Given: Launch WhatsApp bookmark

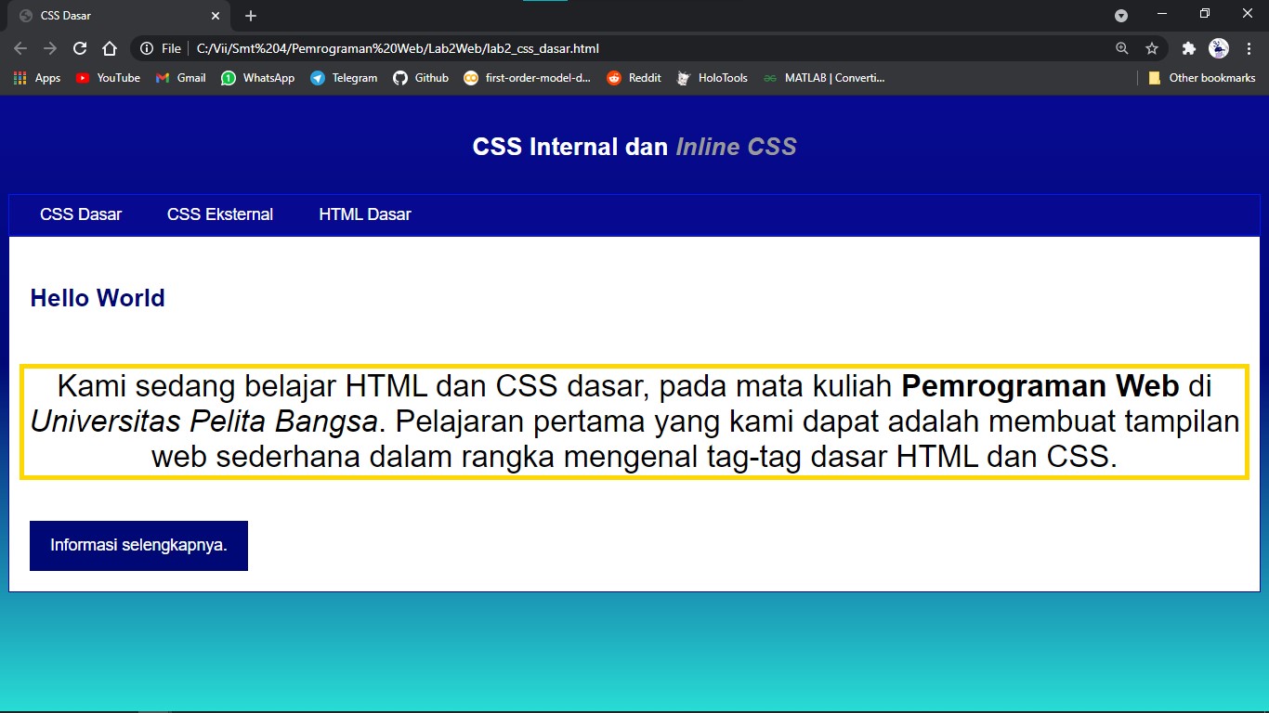Looking at the screenshot, I should [x=257, y=78].
